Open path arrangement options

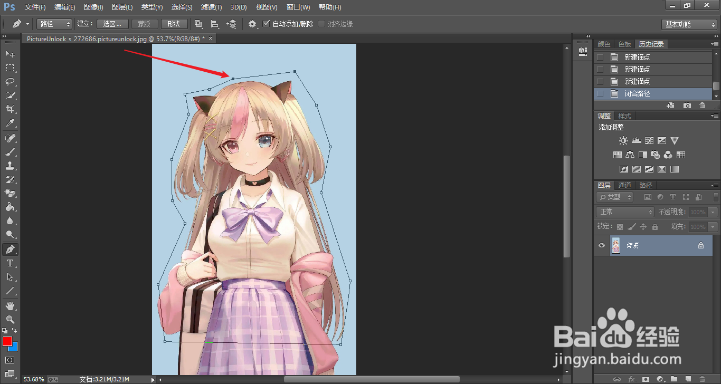click(x=231, y=24)
